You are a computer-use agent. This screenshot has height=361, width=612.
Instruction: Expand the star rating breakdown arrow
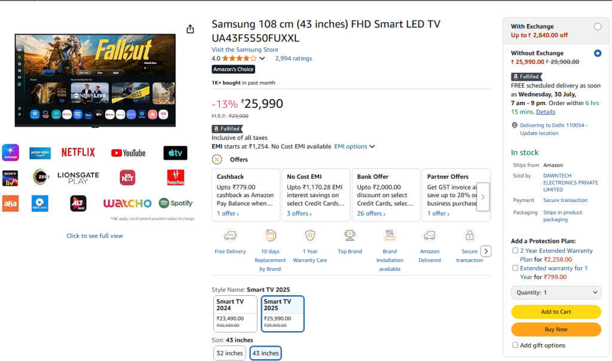click(262, 58)
